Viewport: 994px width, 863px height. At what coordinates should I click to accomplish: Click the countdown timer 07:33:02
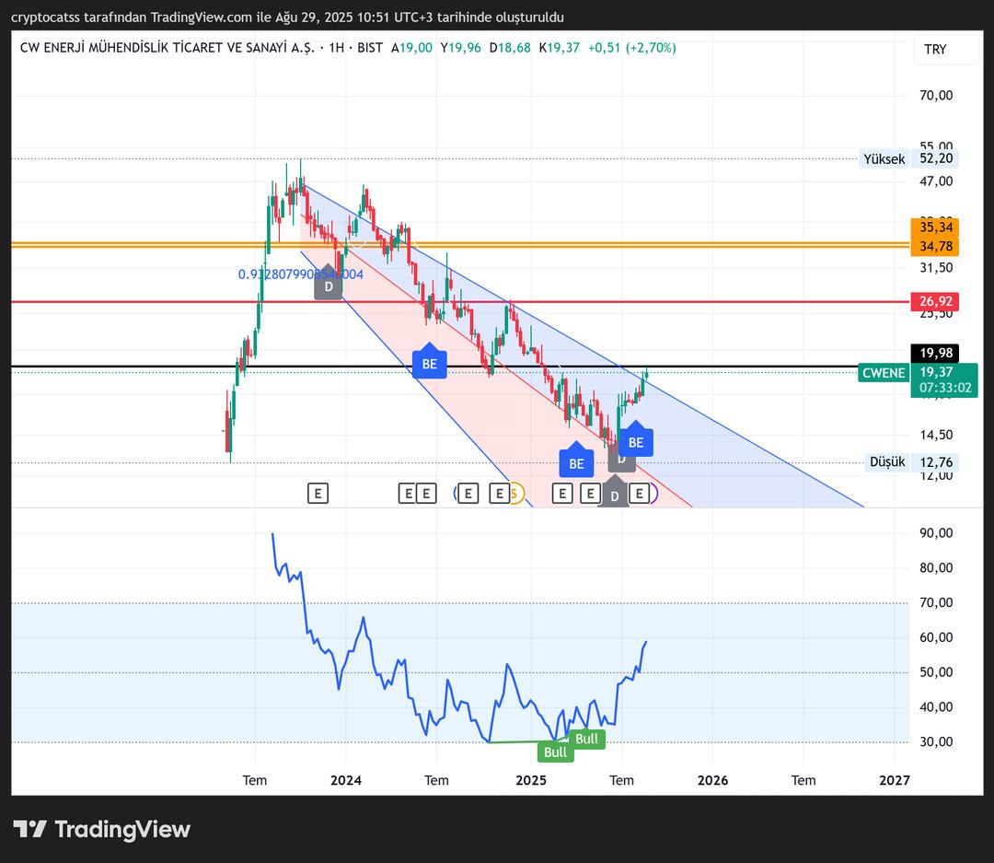(x=944, y=389)
